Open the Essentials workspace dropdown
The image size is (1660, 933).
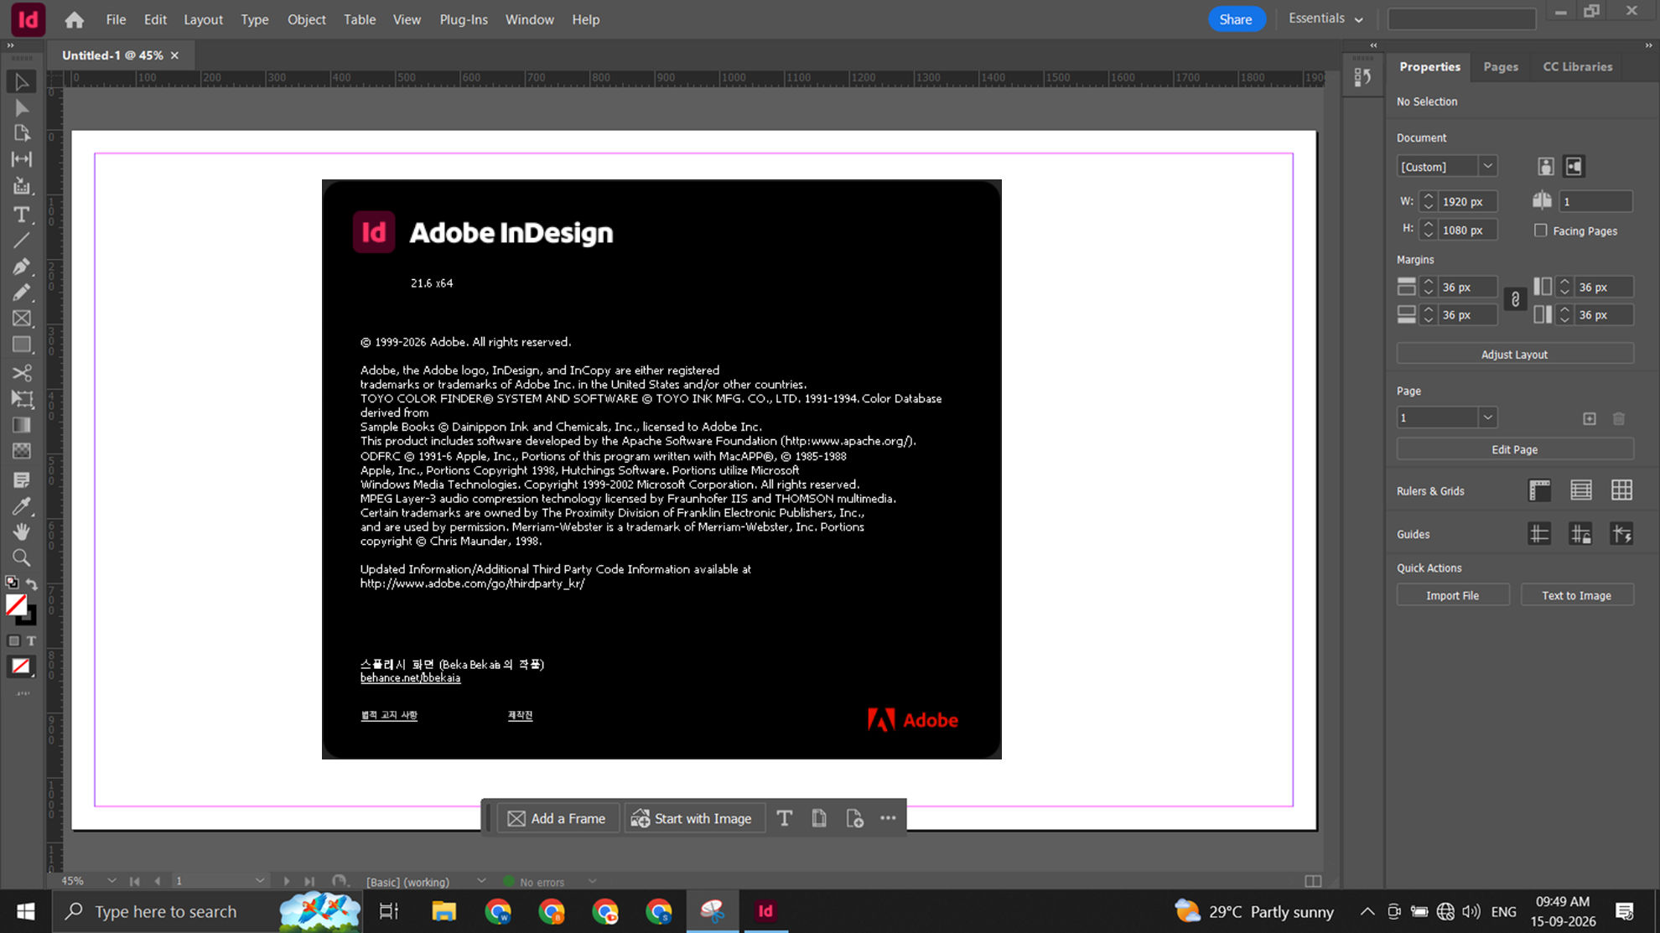pyautogui.click(x=1325, y=18)
